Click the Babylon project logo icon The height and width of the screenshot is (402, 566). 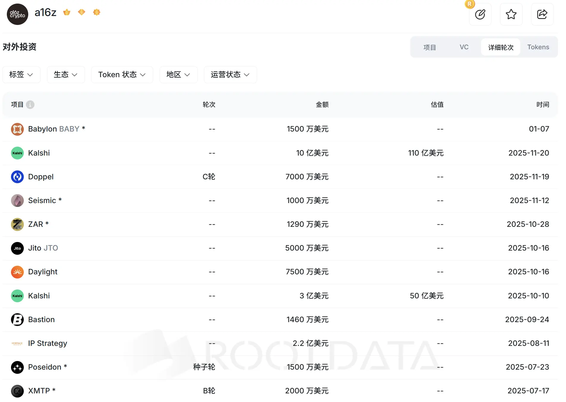[x=17, y=129]
